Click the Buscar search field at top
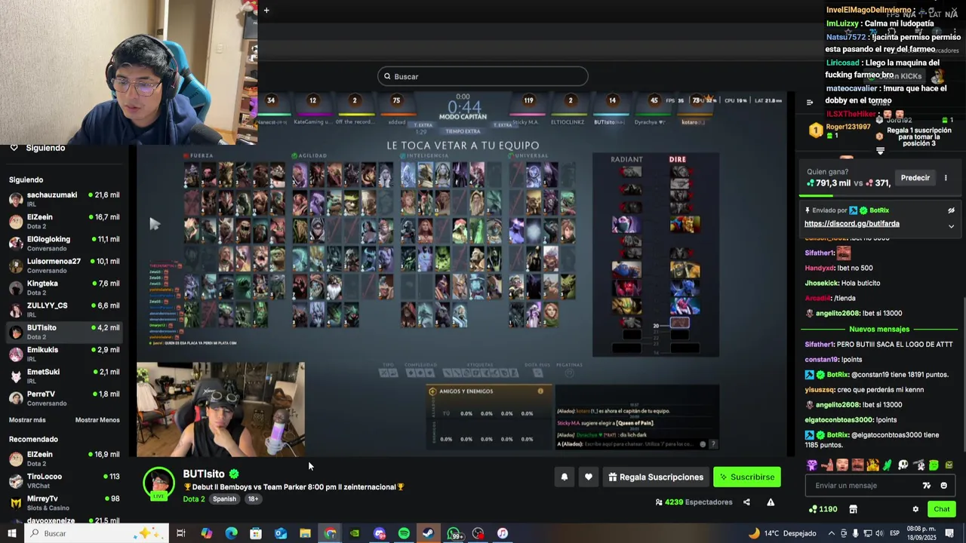 [483, 76]
